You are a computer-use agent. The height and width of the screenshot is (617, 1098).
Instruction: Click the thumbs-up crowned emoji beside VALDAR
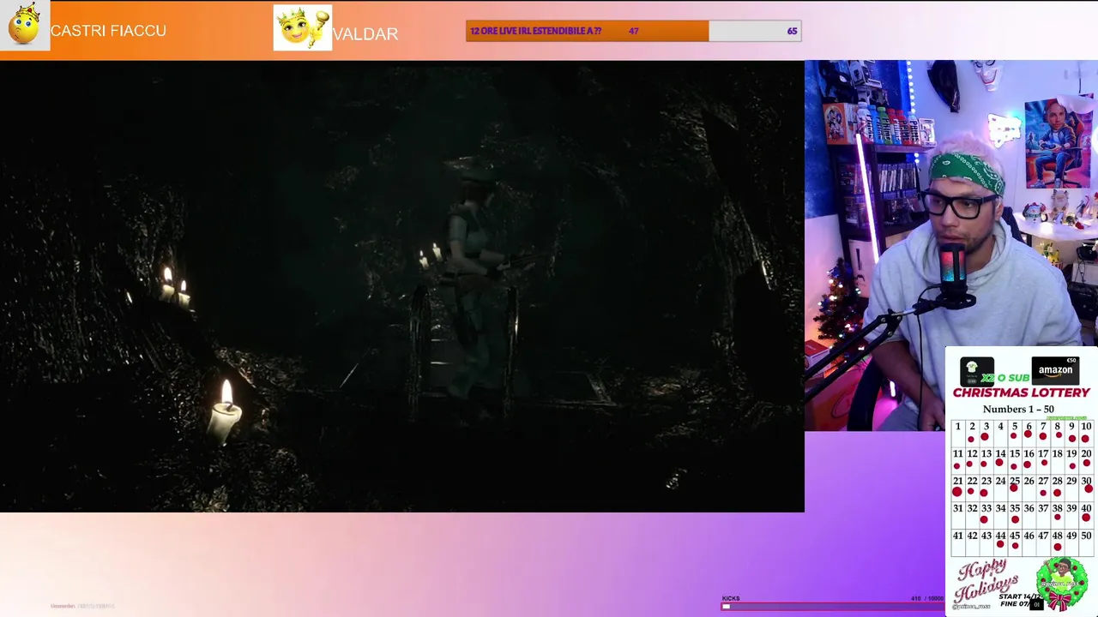pyautogui.click(x=302, y=28)
